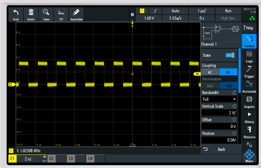
Task: Select the C1 channel tab
Action: click(12, 158)
